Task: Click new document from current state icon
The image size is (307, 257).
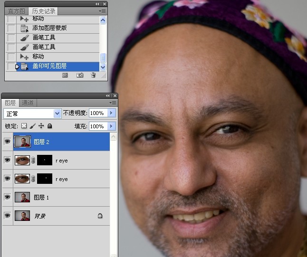Action: coord(65,75)
